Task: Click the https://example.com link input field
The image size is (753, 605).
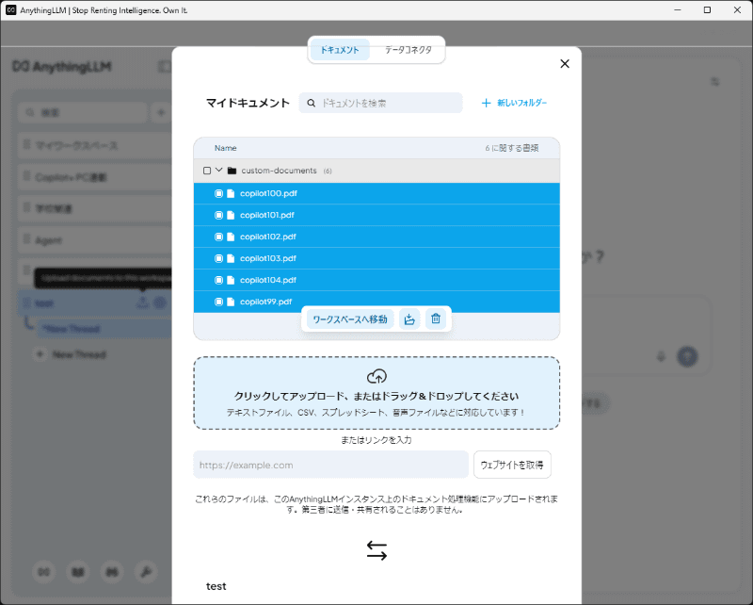Action: pyautogui.click(x=330, y=465)
